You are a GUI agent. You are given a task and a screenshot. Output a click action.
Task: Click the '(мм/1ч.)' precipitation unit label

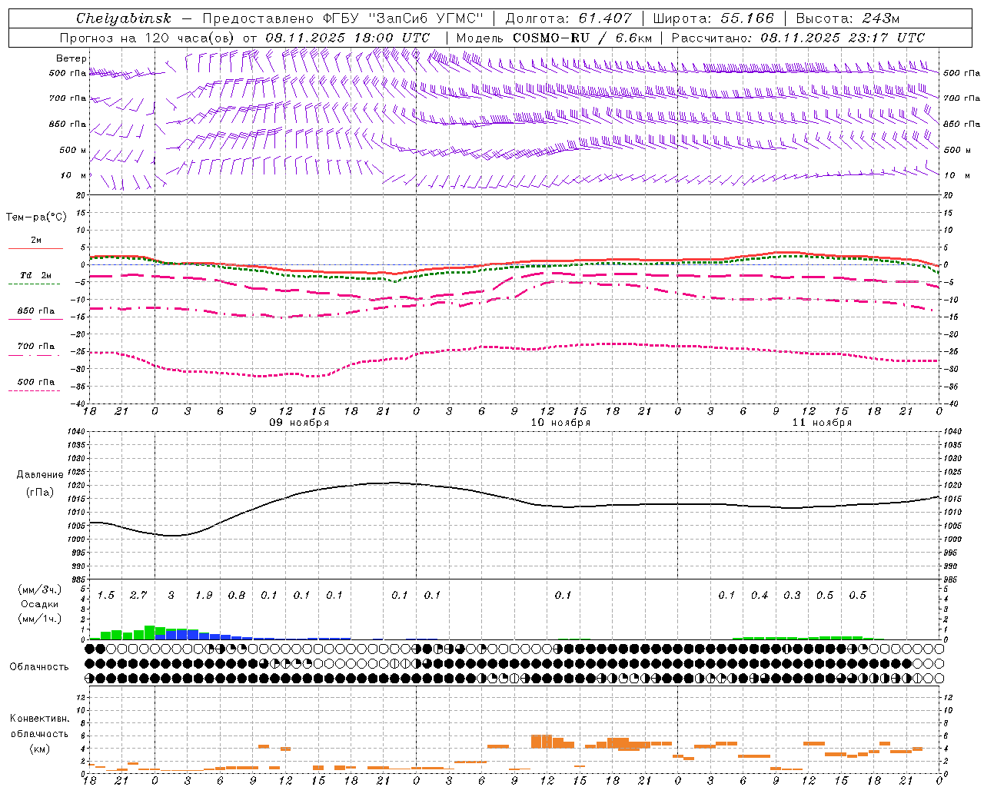(x=40, y=619)
